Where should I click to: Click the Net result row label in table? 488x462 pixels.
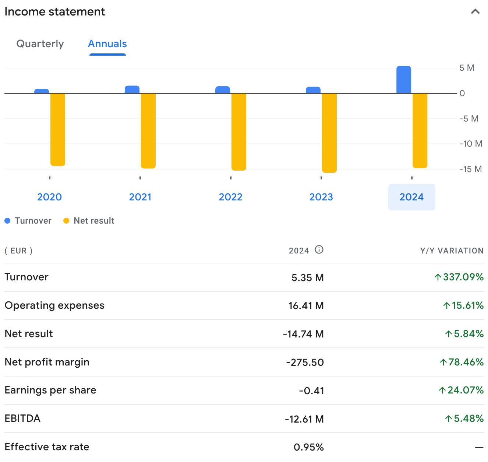tap(29, 334)
